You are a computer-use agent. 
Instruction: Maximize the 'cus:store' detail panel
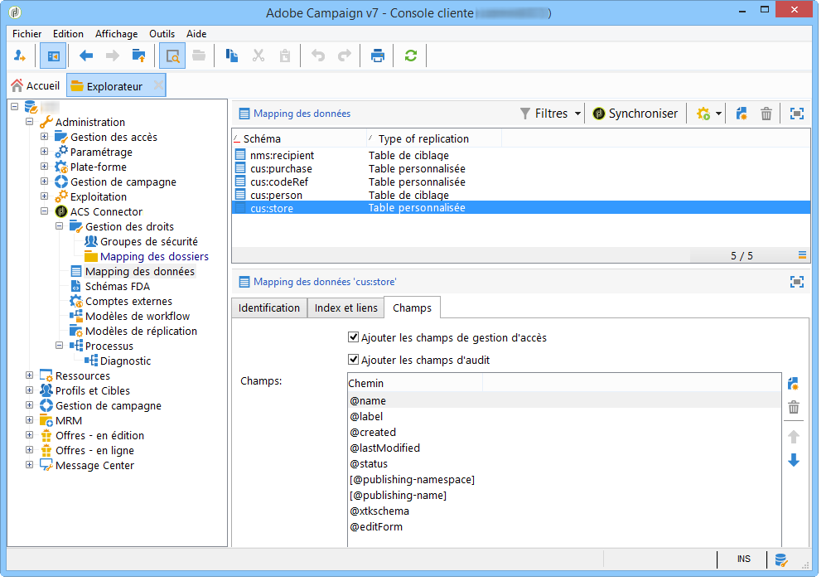(796, 282)
